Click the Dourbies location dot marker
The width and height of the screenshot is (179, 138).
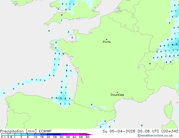117,92
